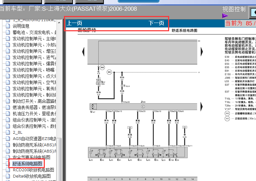Click document icon beside Delta6收放机电路图
The width and height of the screenshot is (256, 181).
(8, 176)
